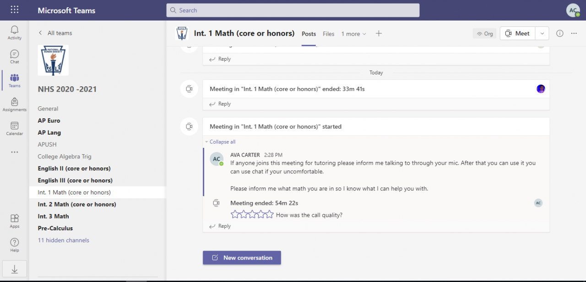Go back to All teams
The width and height of the screenshot is (586, 282).
click(x=55, y=33)
